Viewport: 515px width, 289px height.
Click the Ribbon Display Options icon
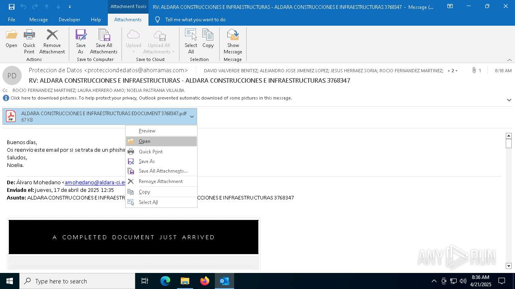click(x=450, y=6)
